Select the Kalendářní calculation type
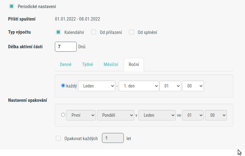 point(58,32)
